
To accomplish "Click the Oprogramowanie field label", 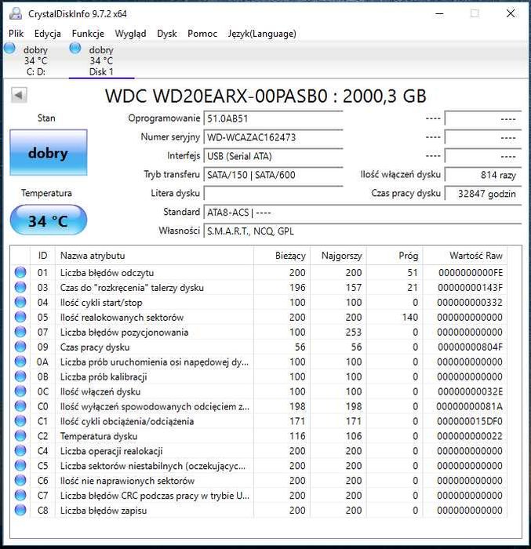I will click(x=164, y=118).
